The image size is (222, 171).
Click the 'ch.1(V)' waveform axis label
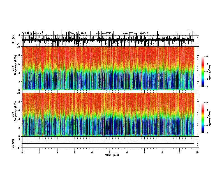13,40
